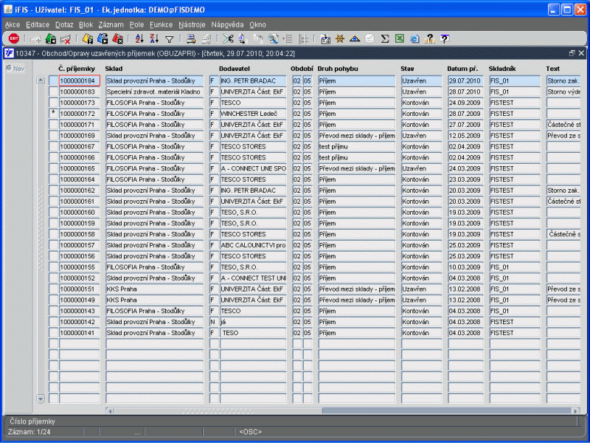The image size is (590, 443).
Task: Click the copy field icon
Action: 243,38
